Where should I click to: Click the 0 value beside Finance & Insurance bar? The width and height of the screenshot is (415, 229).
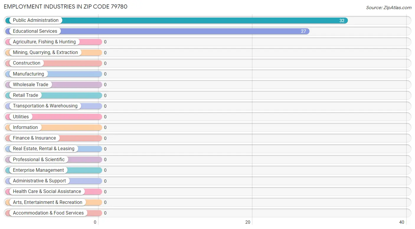pos(105,138)
